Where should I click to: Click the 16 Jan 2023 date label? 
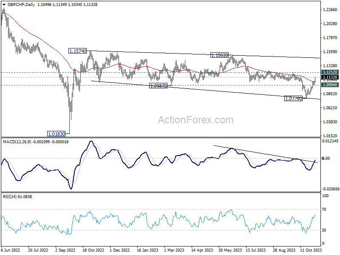(x=147, y=250)
